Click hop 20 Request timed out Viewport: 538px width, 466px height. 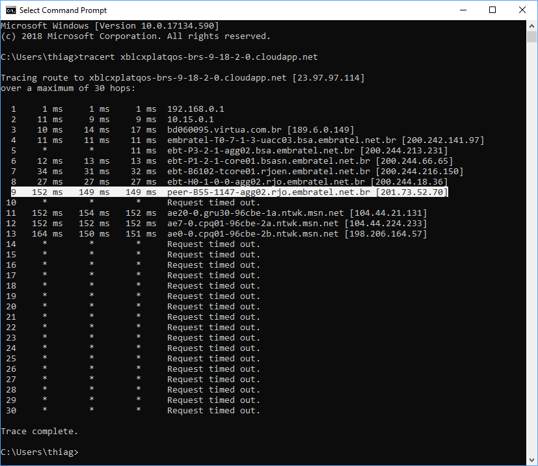[214, 307]
